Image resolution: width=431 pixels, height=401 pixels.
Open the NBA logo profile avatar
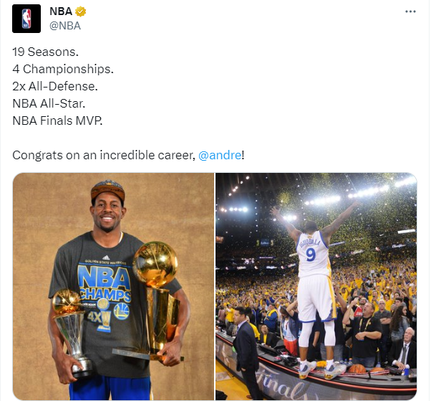coord(26,19)
